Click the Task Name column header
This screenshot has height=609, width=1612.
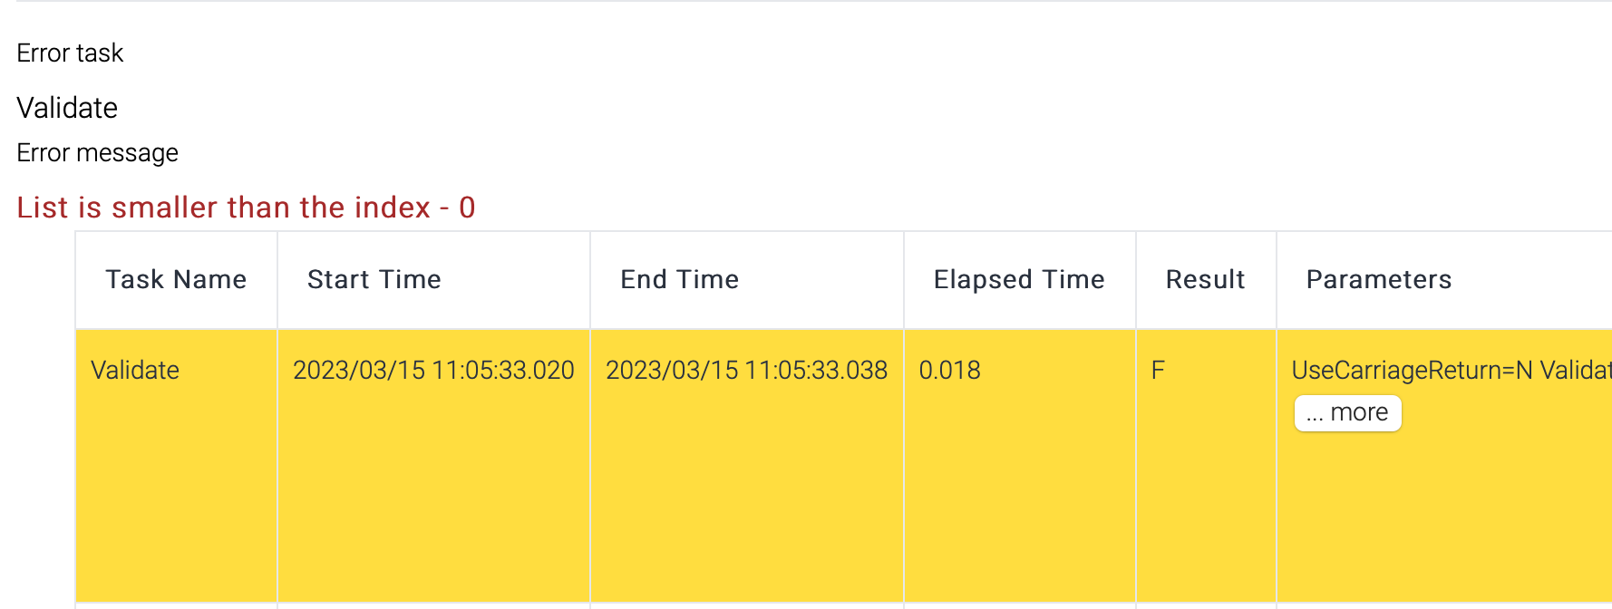click(176, 279)
